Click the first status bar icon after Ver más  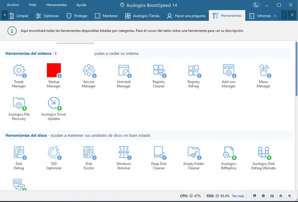coord(255,196)
